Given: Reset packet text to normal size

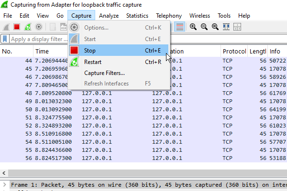Looking at the screenshot, I should point(215,27).
